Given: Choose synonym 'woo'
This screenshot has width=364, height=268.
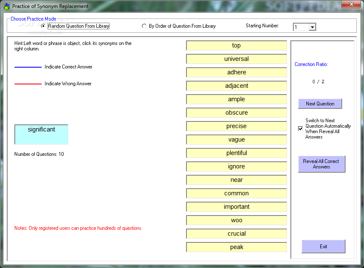Looking at the screenshot, I should (x=236, y=220).
